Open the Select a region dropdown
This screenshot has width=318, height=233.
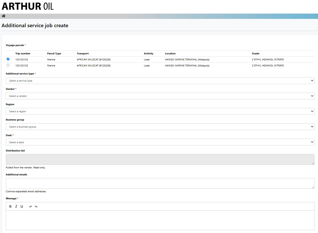160,111
